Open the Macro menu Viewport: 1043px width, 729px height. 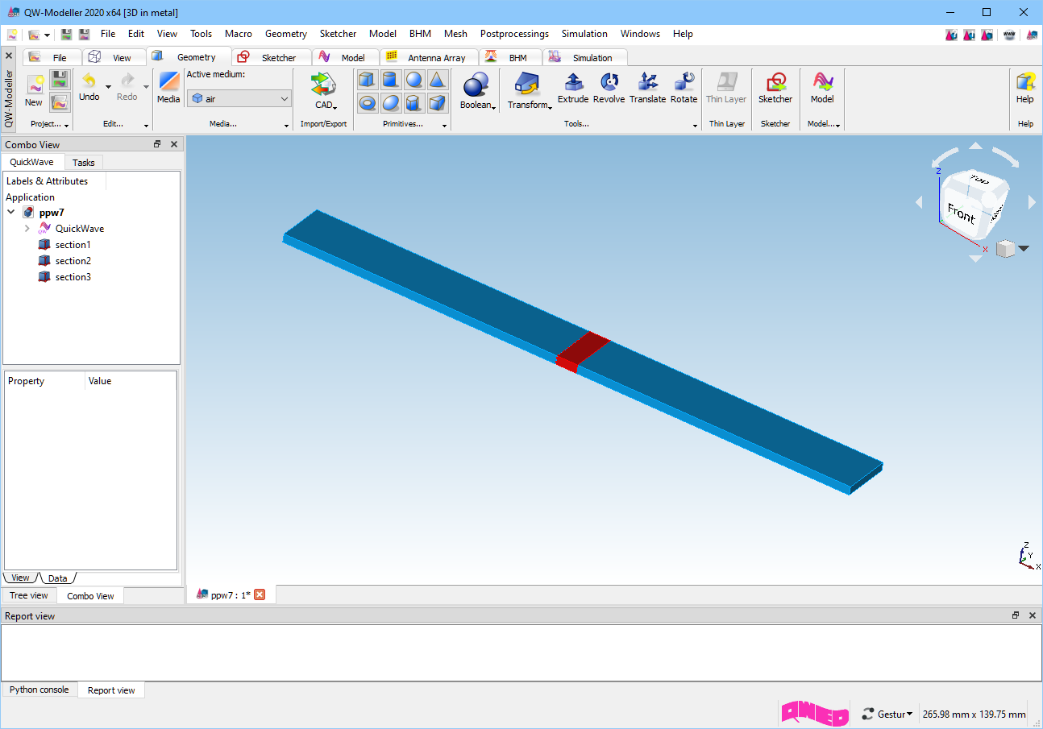click(239, 34)
